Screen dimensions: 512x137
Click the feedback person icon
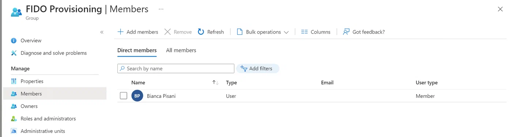pos(346,32)
